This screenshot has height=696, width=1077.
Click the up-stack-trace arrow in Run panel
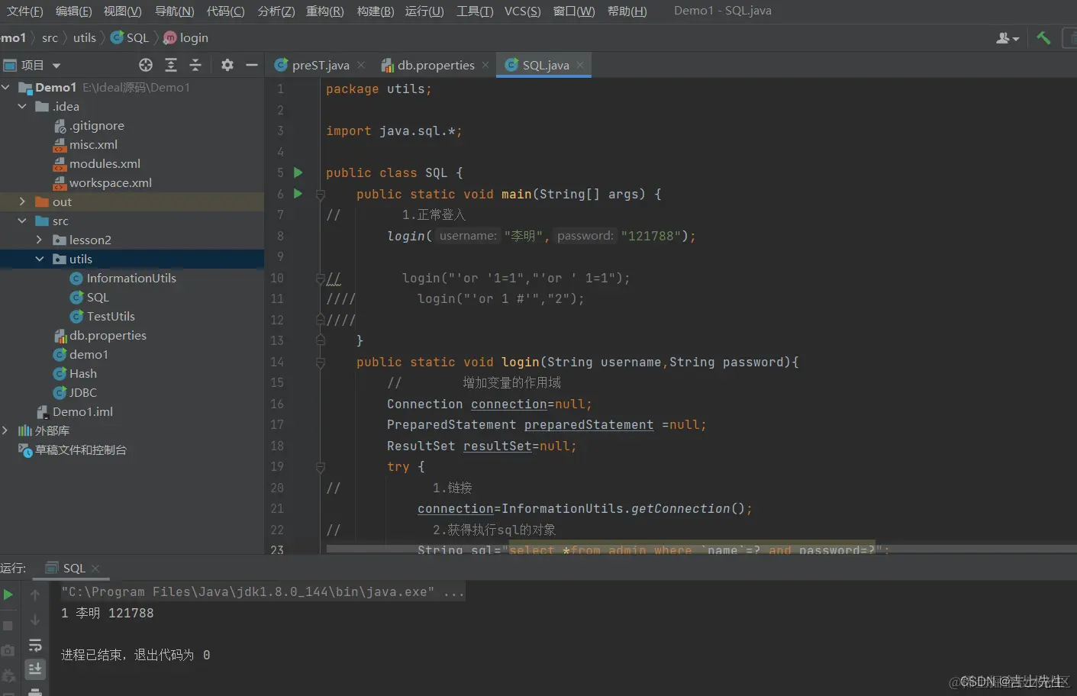click(35, 594)
